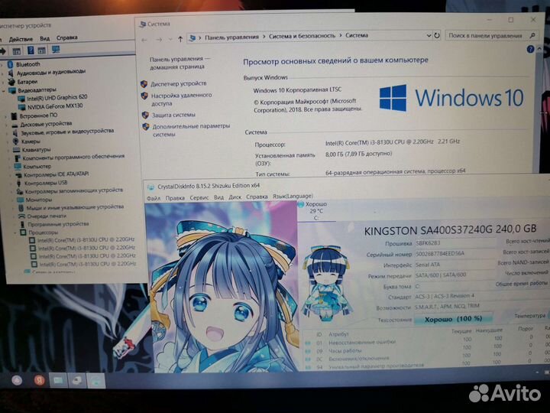Select Контроллеры запоминающих устройств row
This screenshot has height=413, width=550.
[x=74, y=190]
